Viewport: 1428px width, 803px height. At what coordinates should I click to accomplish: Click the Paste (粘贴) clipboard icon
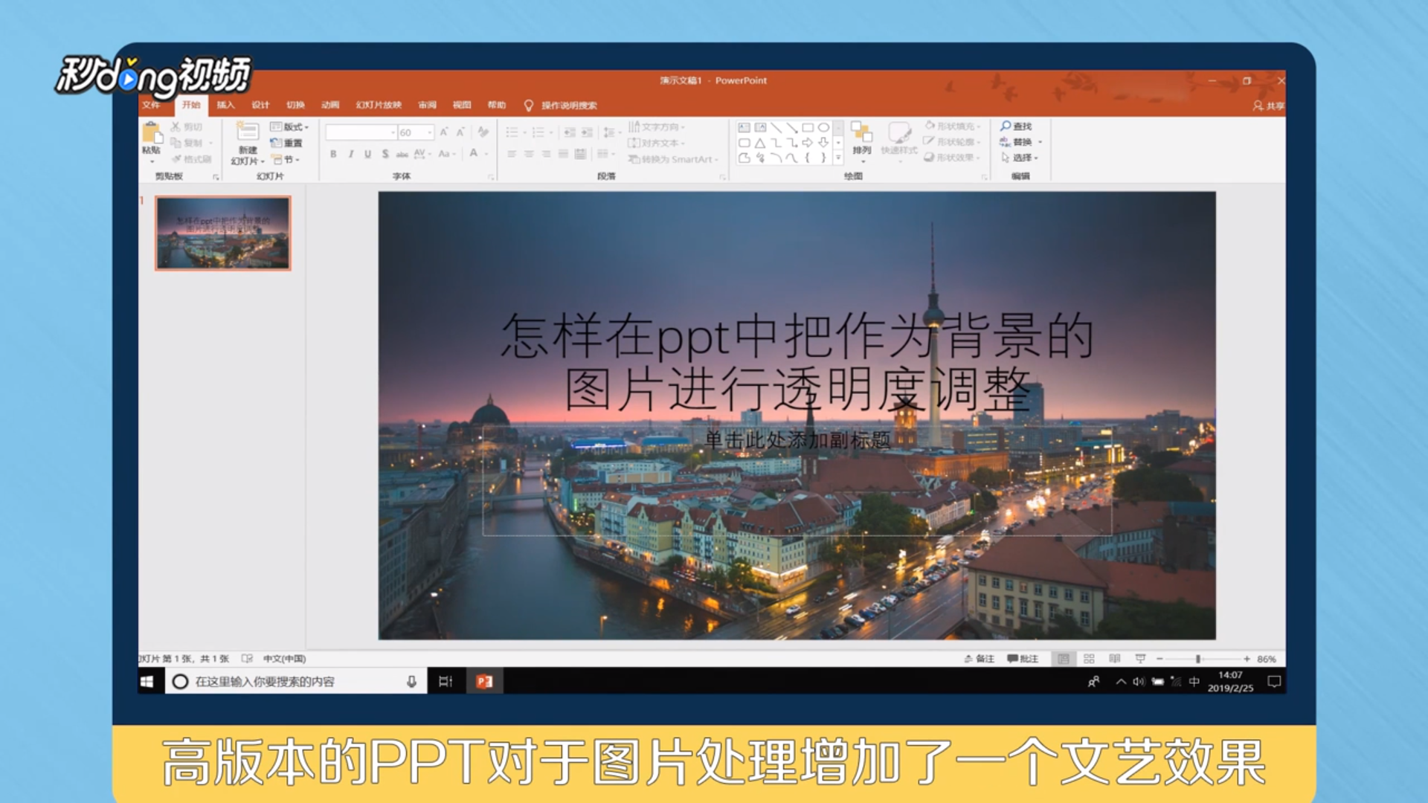(x=152, y=133)
